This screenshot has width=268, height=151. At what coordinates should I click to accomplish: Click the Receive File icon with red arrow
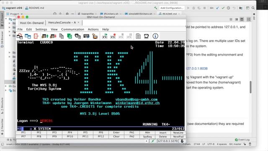[x=53, y=36]
